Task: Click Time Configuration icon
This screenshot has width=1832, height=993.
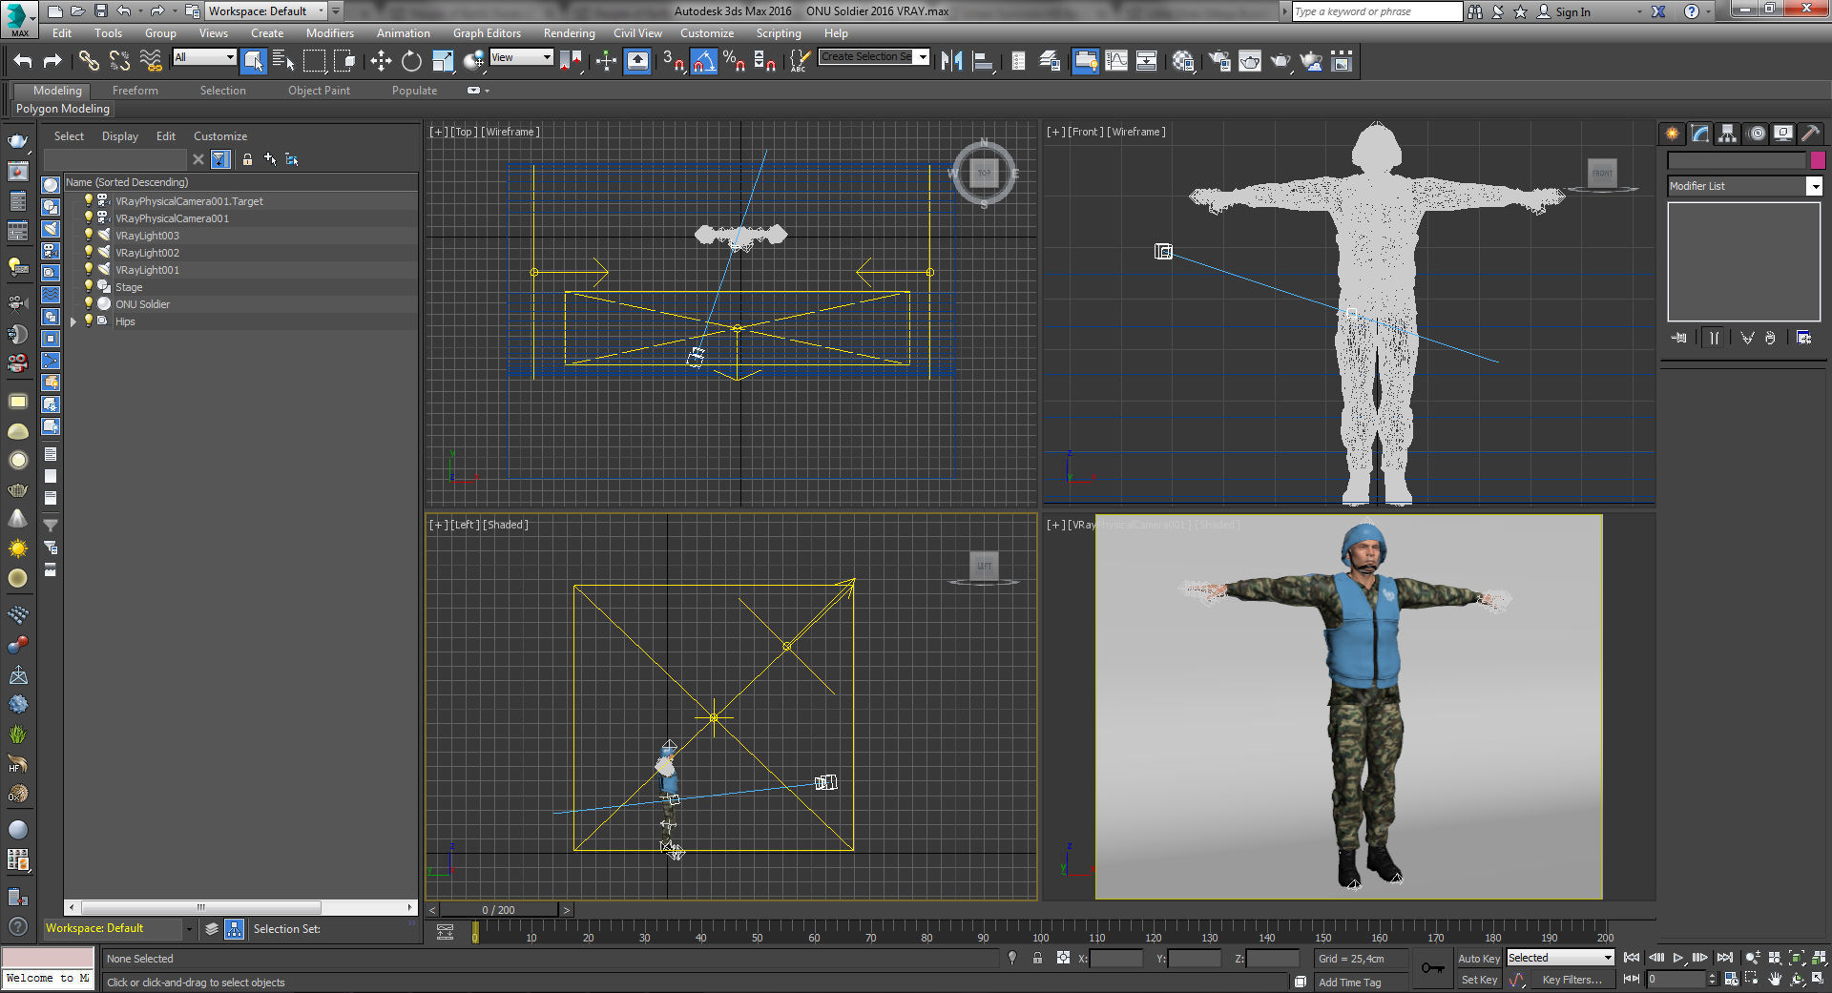Action: (1730, 979)
